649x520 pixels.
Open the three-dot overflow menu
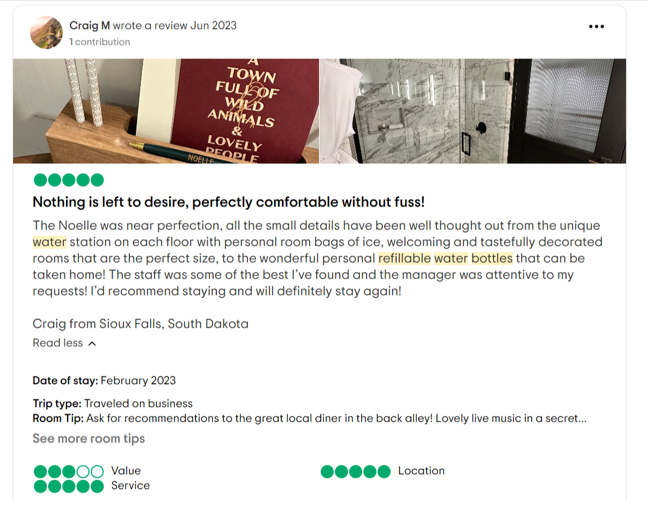click(597, 26)
